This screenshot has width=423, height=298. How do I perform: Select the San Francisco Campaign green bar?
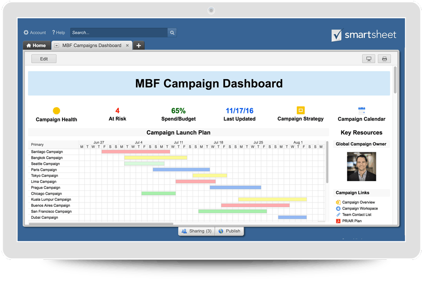pos(232,211)
